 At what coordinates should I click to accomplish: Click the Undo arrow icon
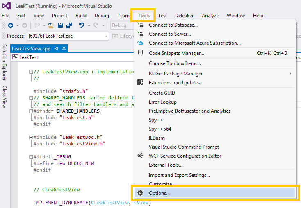82,25
